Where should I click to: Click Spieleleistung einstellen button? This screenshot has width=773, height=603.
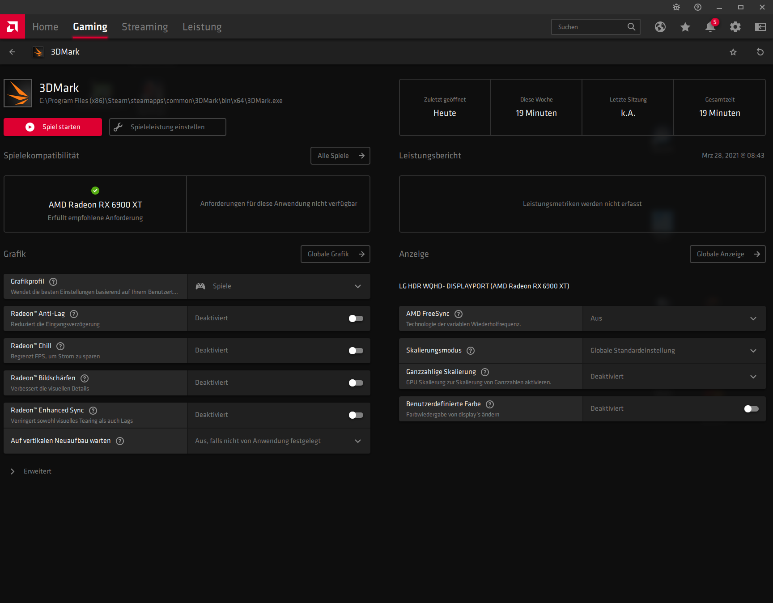coord(168,127)
